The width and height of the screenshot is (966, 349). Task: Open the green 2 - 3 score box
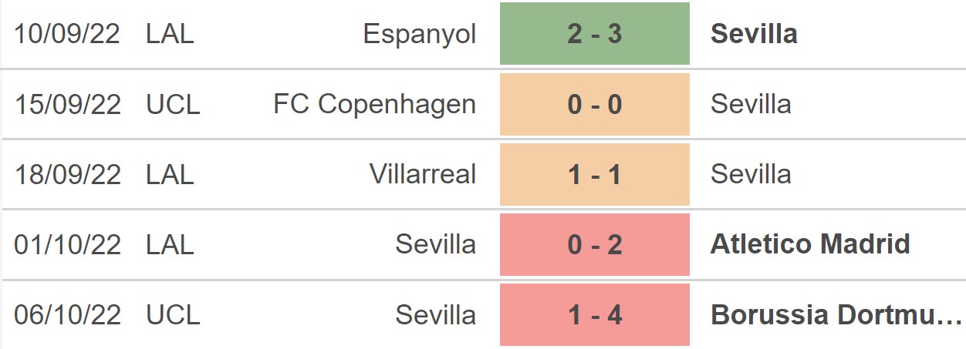coord(594,34)
